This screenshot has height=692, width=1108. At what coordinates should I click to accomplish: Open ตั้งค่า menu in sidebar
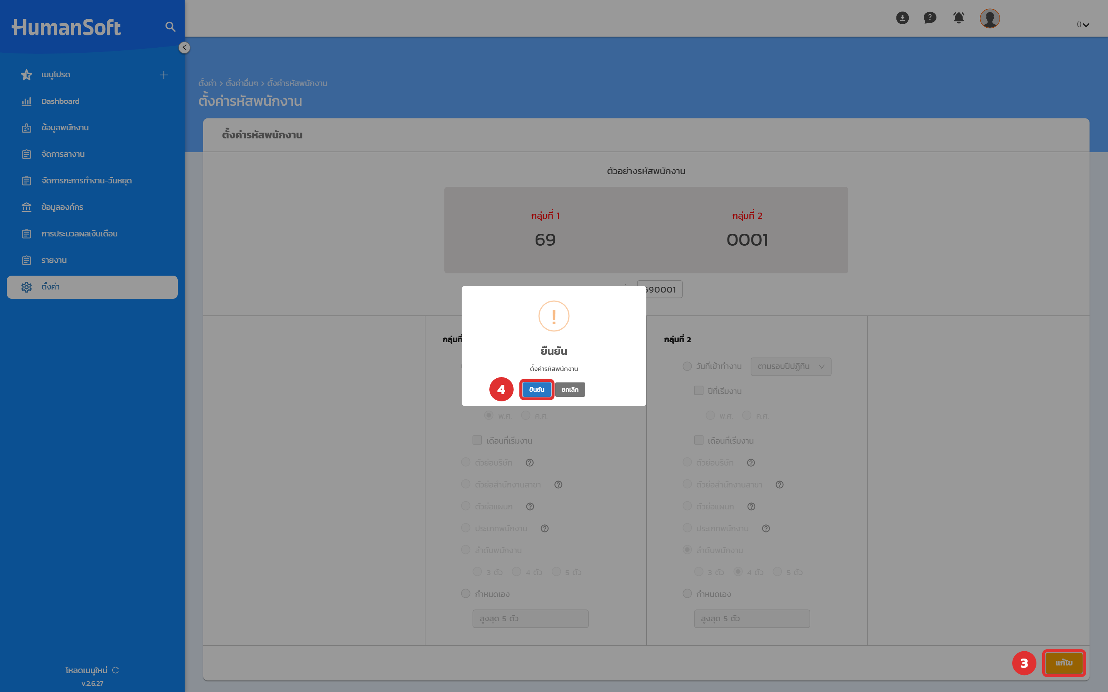(92, 287)
